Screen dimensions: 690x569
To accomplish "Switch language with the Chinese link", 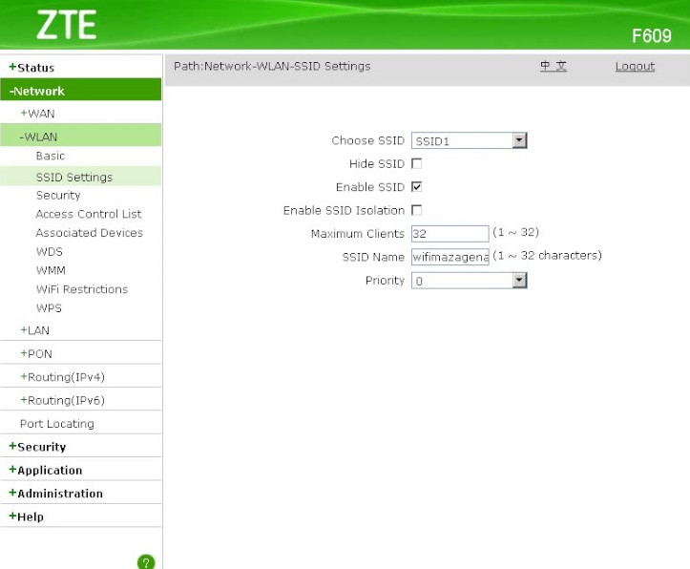I will pyautogui.click(x=553, y=66).
